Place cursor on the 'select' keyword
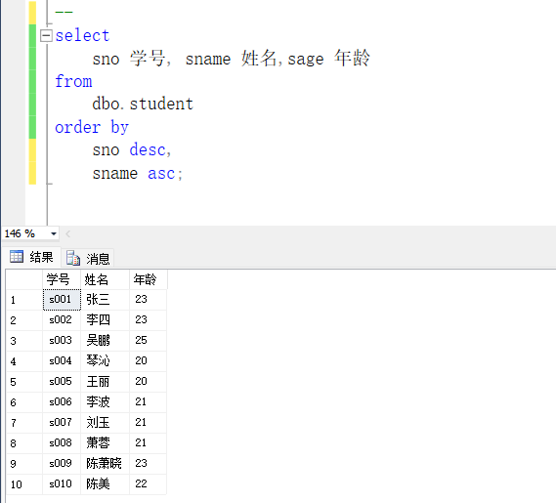This screenshot has height=503, width=556. (82, 35)
